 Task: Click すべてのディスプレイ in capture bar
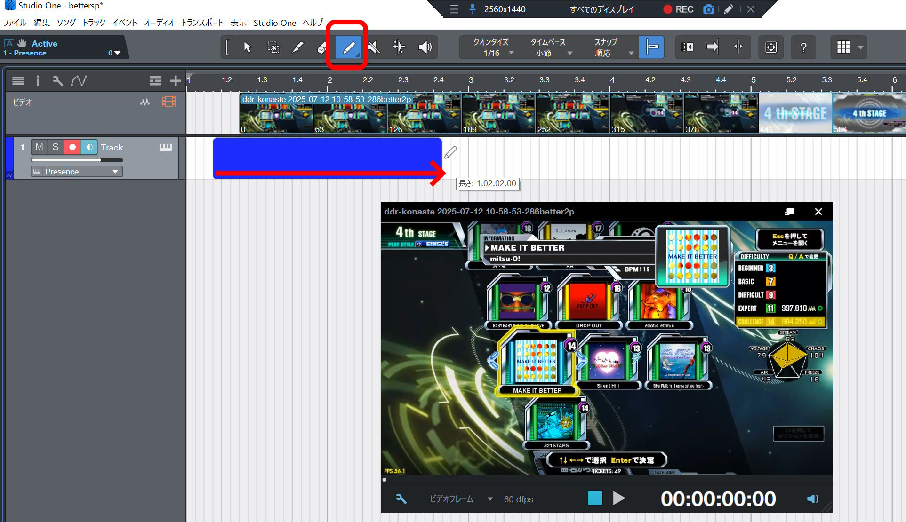click(602, 9)
